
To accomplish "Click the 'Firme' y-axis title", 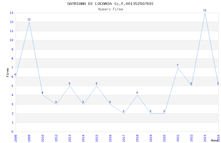I will (x=8, y=73).
